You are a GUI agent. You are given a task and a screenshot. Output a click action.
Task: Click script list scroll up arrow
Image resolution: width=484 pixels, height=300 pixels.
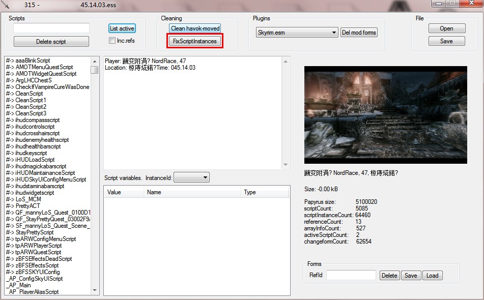(95, 61)
